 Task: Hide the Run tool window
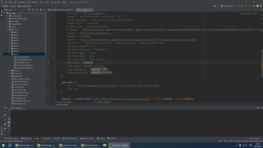click(x=261, y=108)
